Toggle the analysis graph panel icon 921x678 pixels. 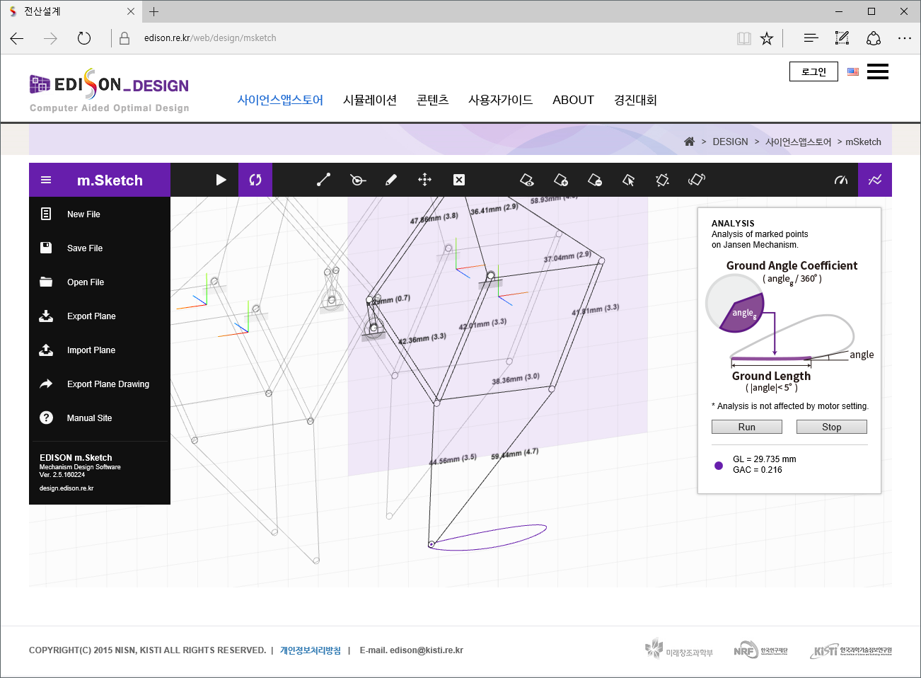pyautogui.click(x=875, y=180)
